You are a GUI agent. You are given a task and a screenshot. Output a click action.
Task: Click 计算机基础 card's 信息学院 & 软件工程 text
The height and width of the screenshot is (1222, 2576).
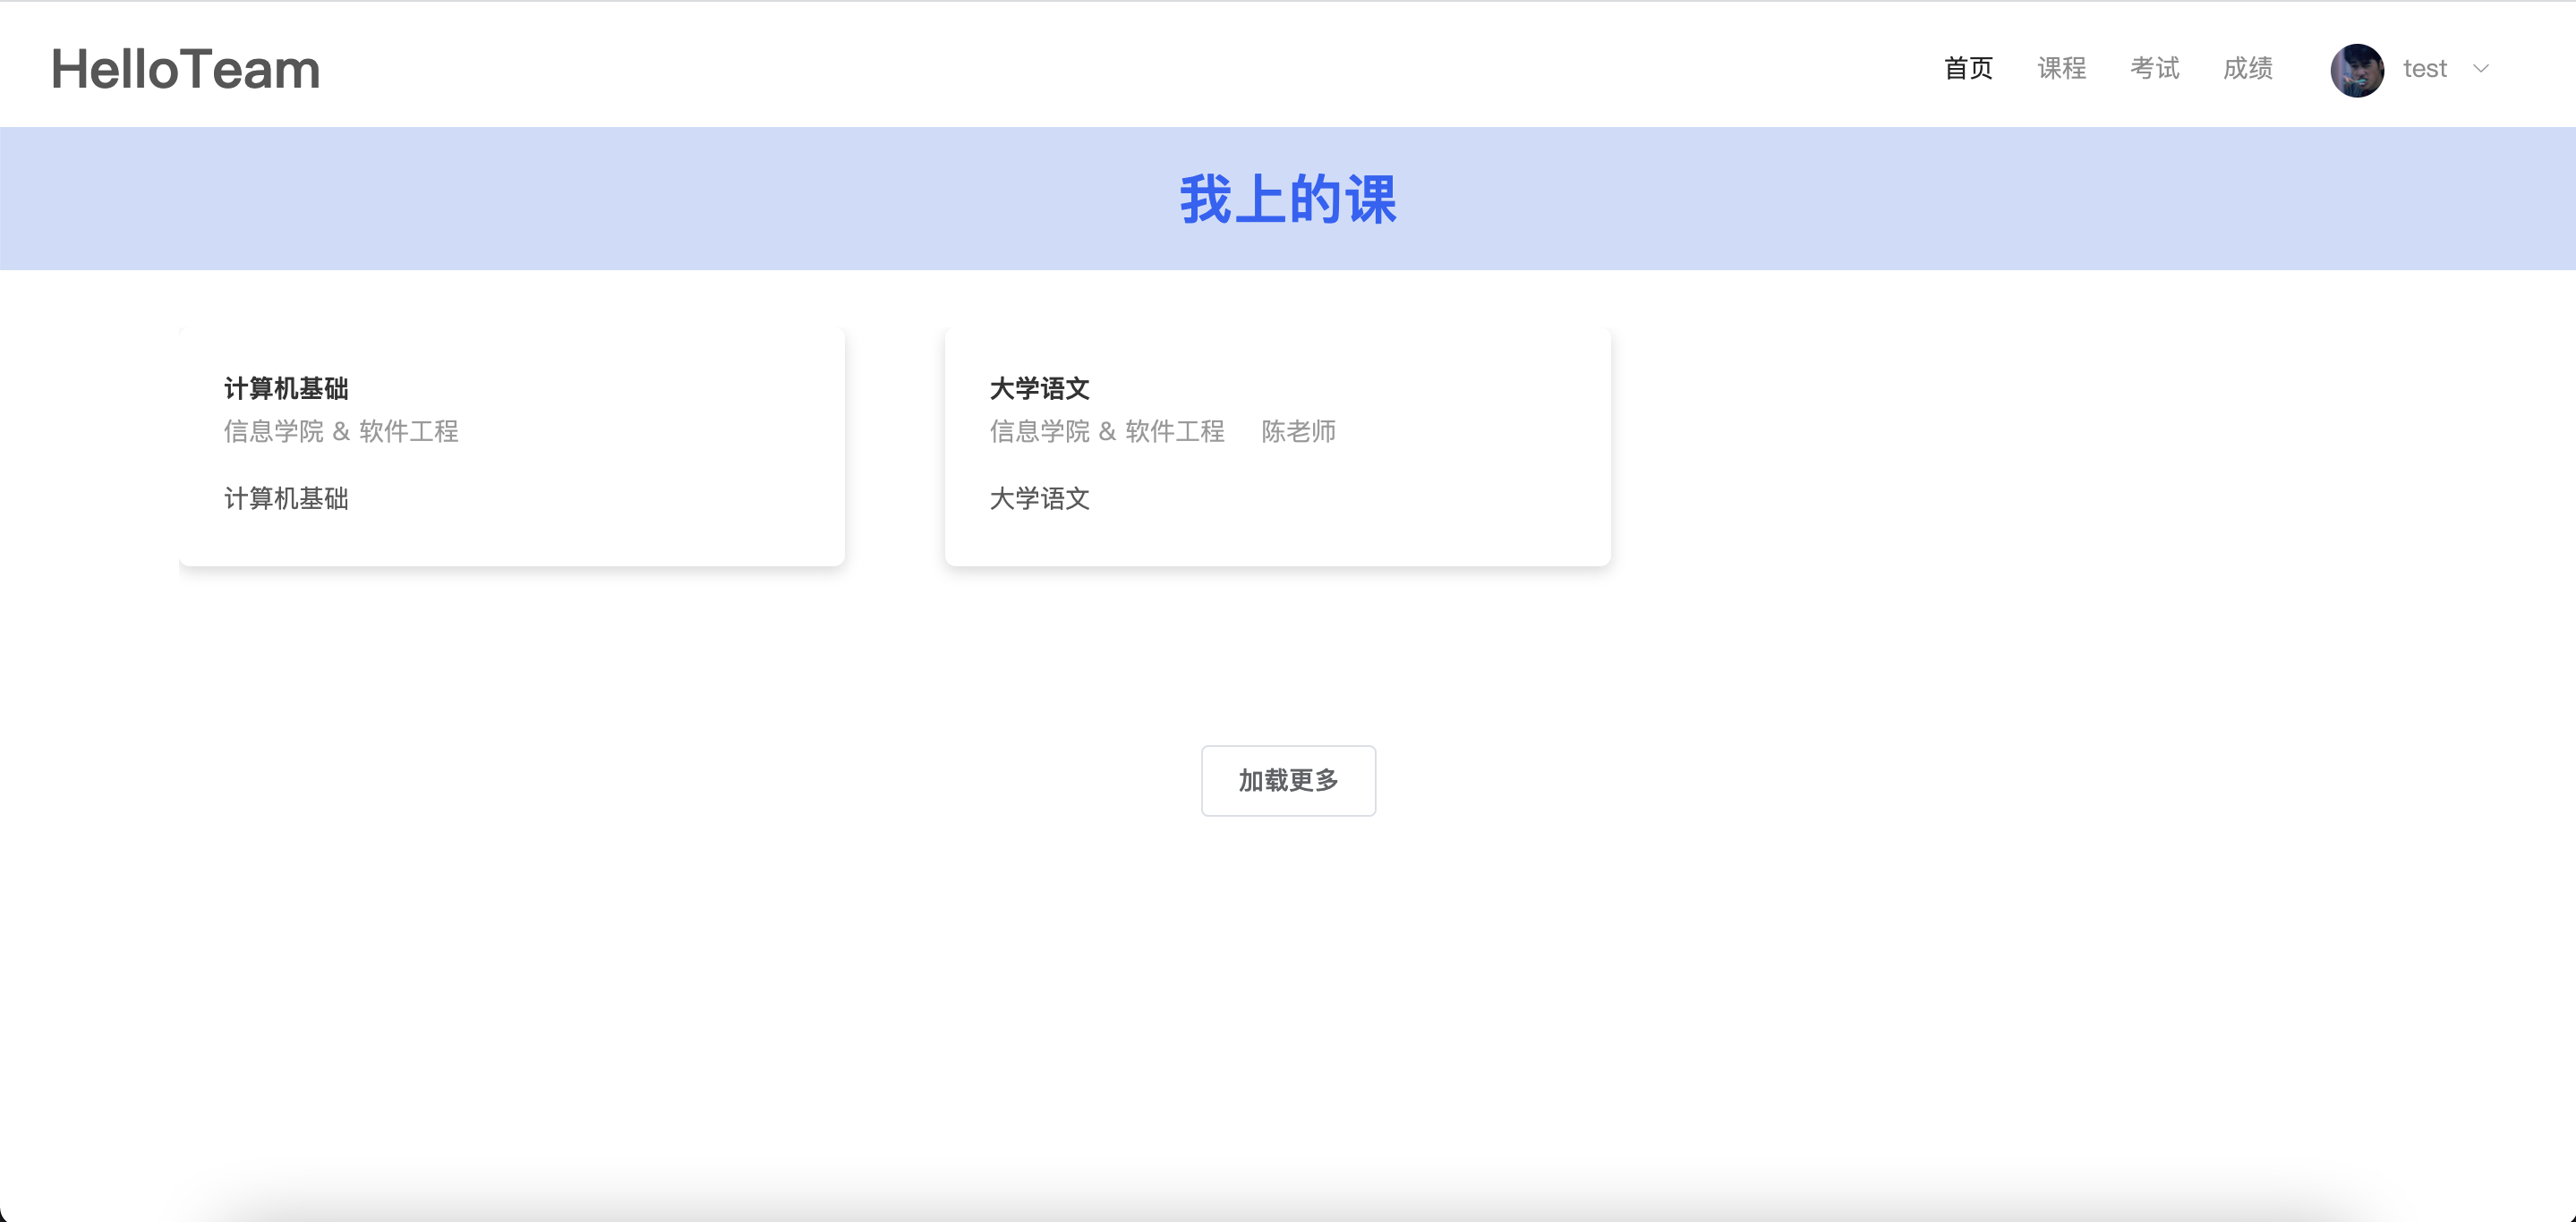pos(341,432)
